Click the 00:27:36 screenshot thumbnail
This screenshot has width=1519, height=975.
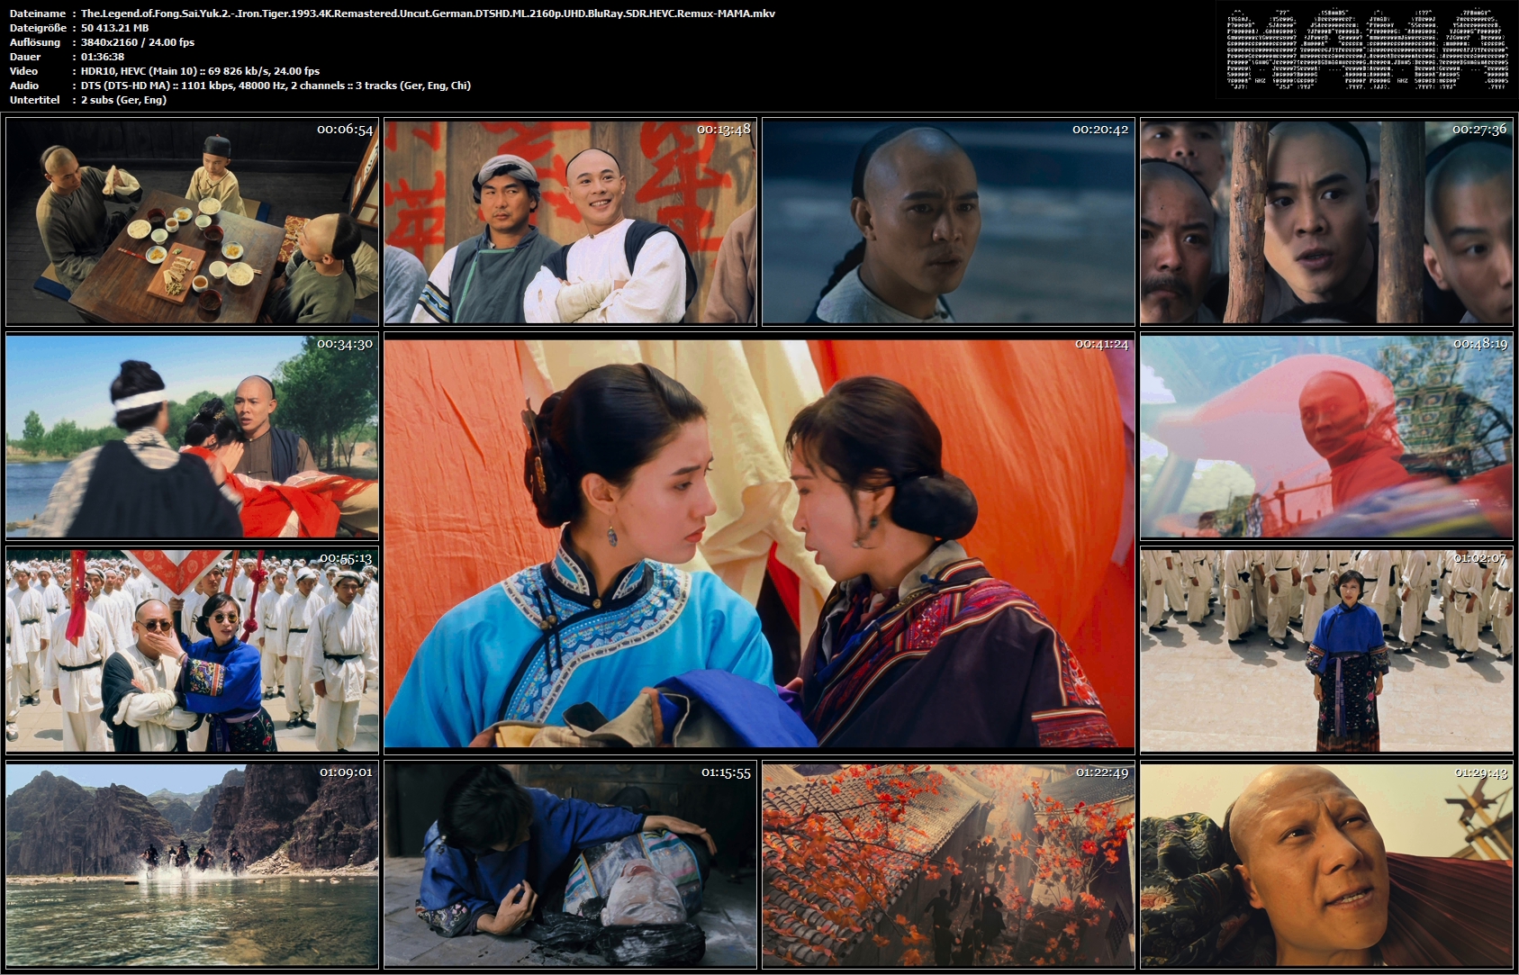pos(1326,221)
